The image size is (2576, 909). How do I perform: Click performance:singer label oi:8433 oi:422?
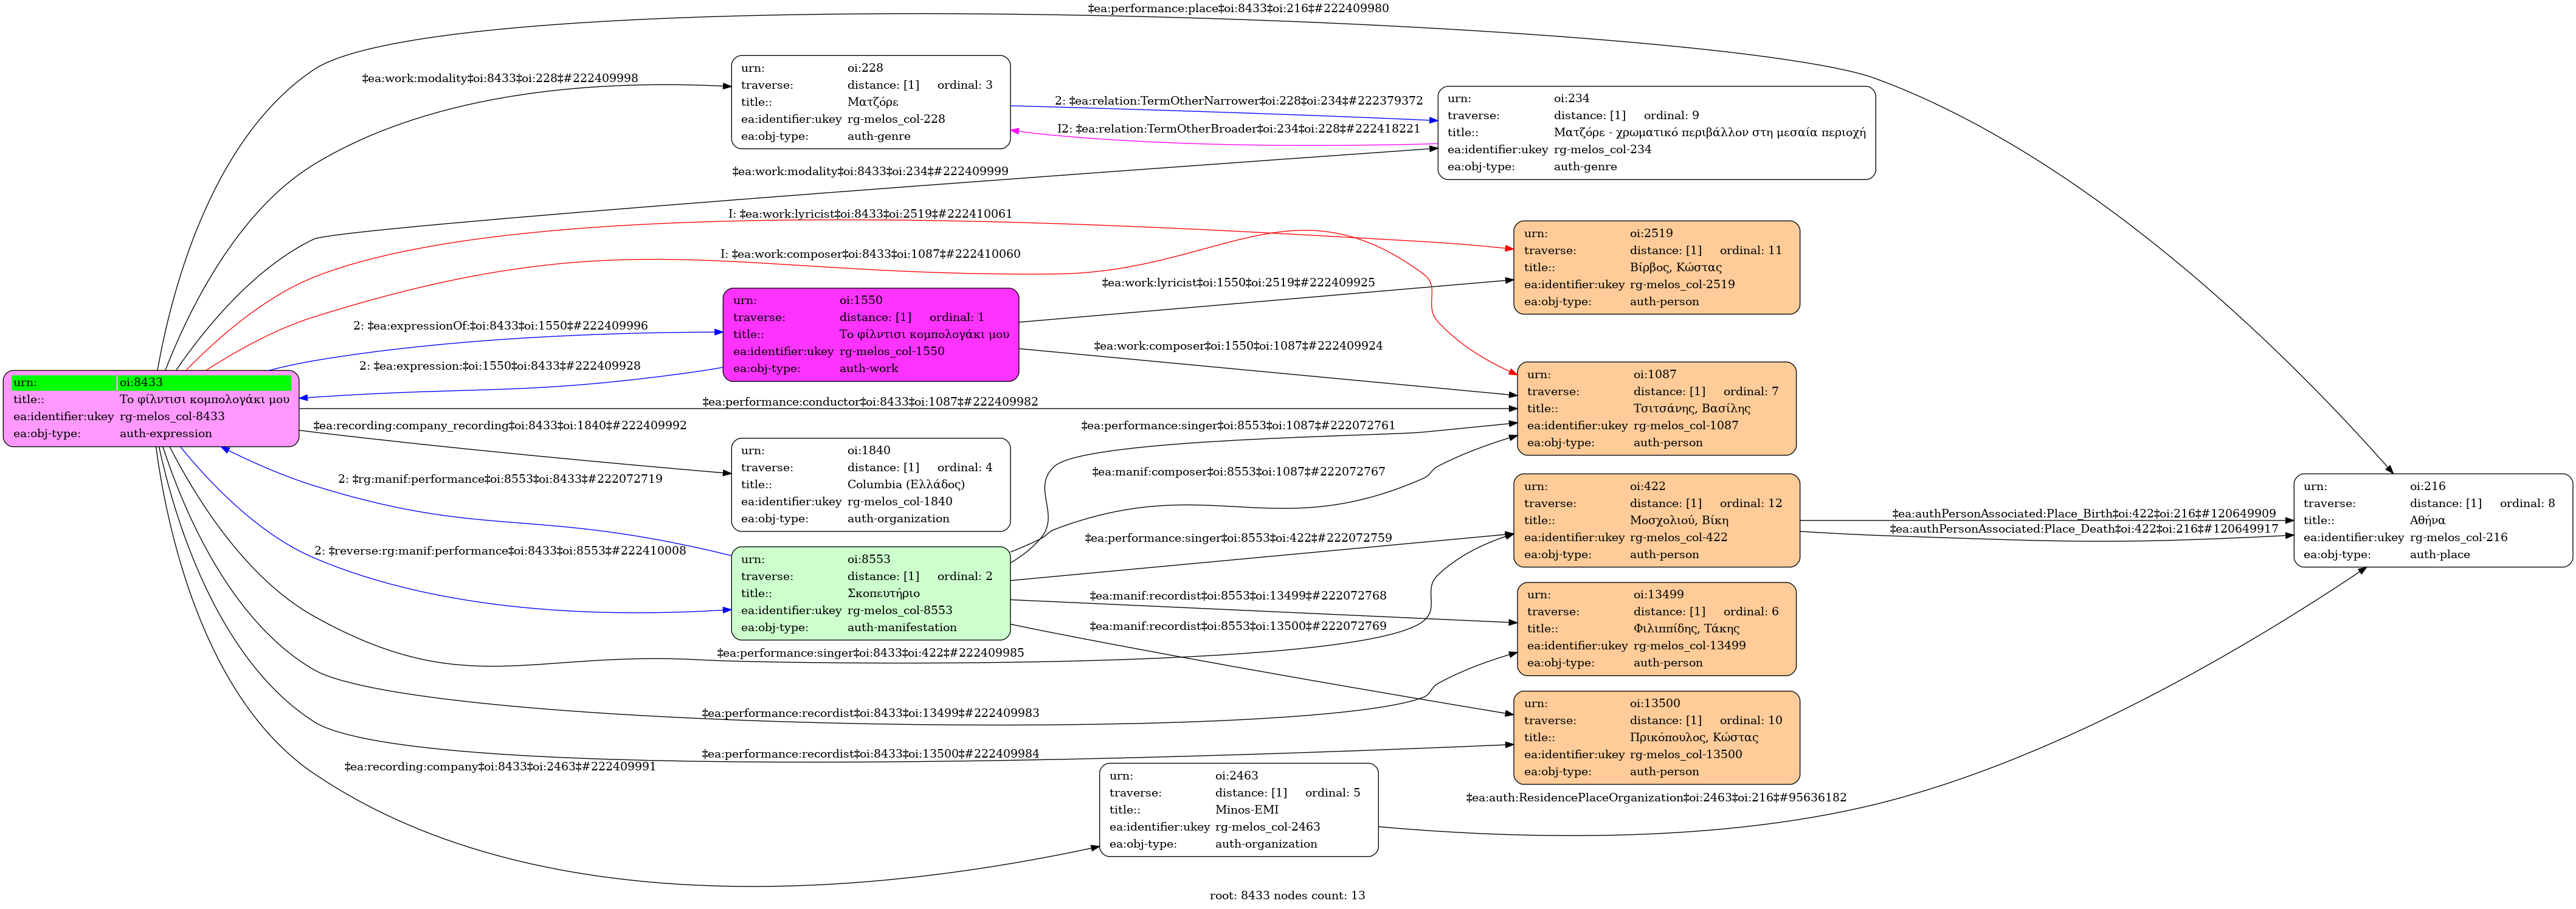(870, 653)
